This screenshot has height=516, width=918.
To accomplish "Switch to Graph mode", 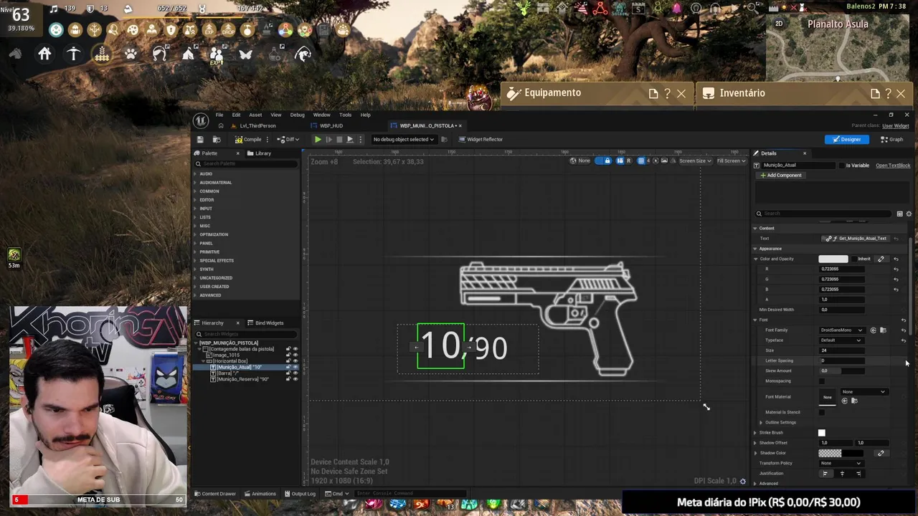I will 892,139.
